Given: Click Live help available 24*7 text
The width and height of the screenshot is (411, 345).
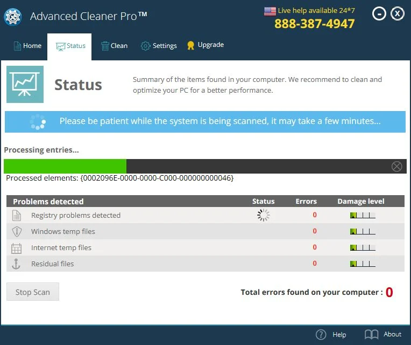Looking at the screenshot, I should point(316,10).
